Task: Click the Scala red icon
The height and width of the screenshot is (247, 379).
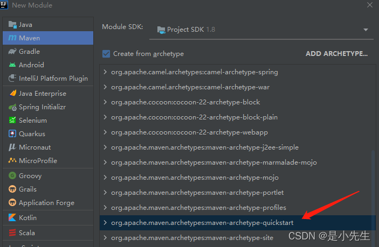Action: point(12,232)
